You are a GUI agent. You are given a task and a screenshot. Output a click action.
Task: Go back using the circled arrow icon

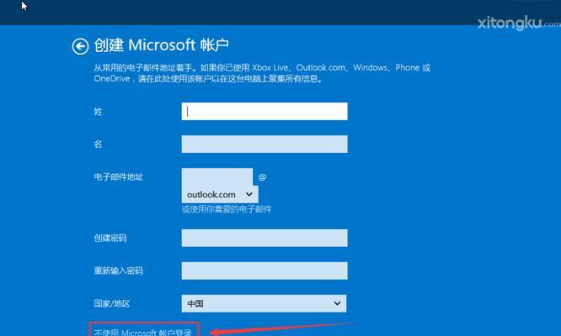pyautogui.click(x=80, y=46)
